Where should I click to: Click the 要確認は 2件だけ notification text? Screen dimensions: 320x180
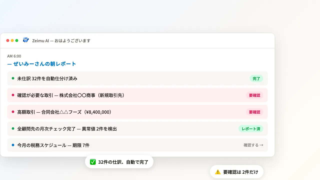click(240, 172)
